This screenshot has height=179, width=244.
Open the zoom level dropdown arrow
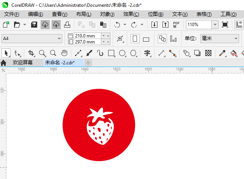[215, 25]
